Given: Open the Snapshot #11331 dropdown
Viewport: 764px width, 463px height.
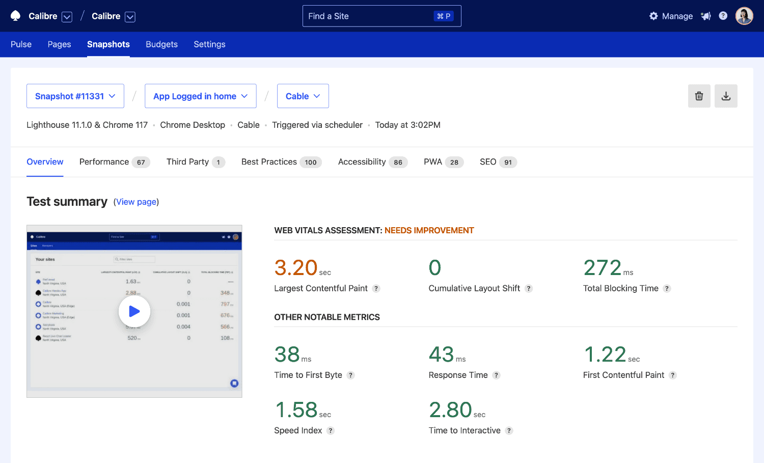Looking at the screenshot, I should (x=75, y=96).
